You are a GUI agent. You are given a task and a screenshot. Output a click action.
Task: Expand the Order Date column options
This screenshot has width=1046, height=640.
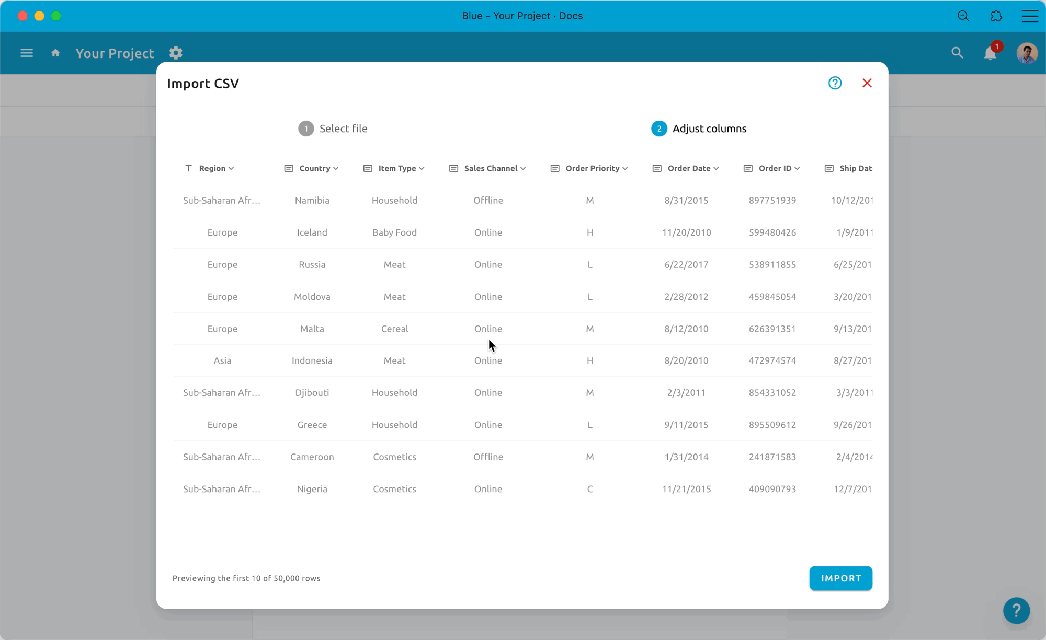click(715, 168)
